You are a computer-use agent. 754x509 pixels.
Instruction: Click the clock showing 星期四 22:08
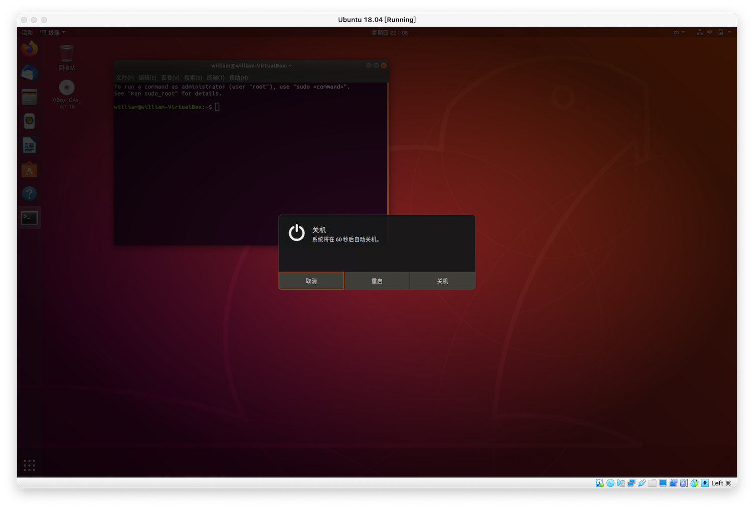(x=390, y=32)
